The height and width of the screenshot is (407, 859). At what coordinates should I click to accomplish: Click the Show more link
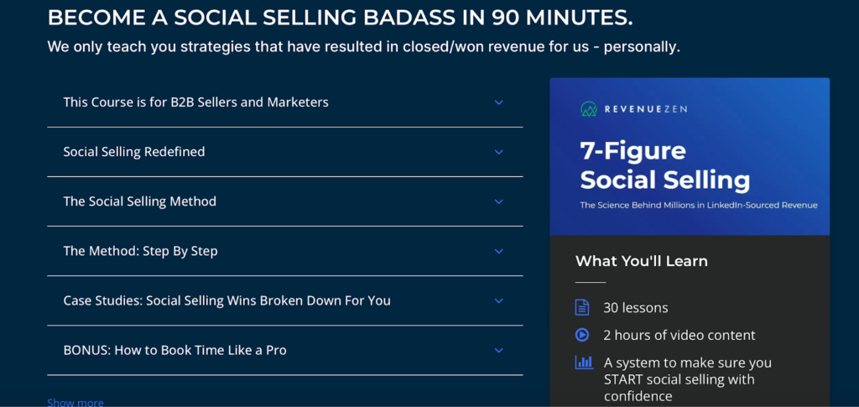75,403
